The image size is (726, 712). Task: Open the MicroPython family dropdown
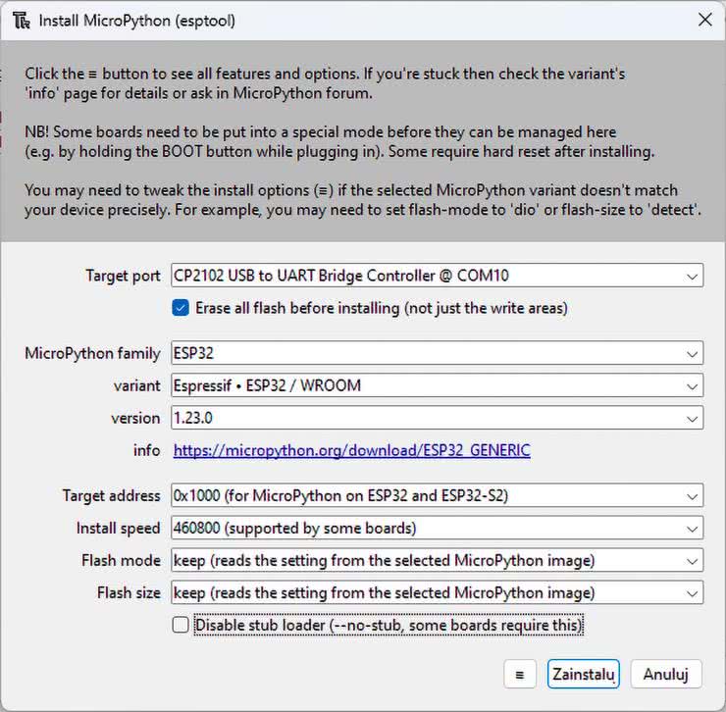[693, 354]
